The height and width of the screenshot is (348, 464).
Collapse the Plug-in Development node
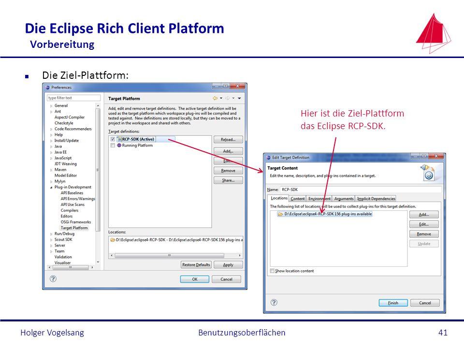[51, 188]
